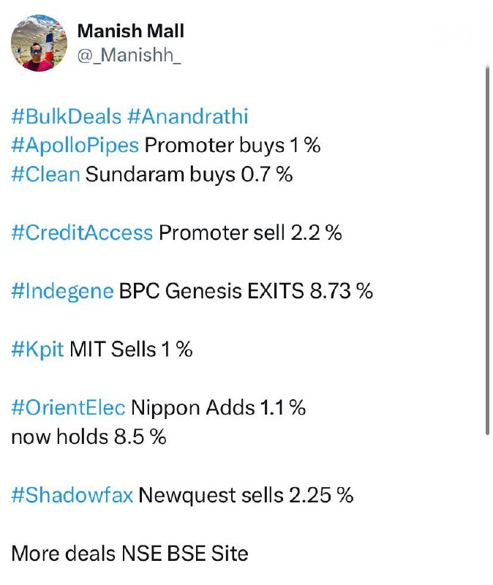Open Manish Mall's profile picture
The height and width of the screenshot is (585, 493).
click(39, 43)
